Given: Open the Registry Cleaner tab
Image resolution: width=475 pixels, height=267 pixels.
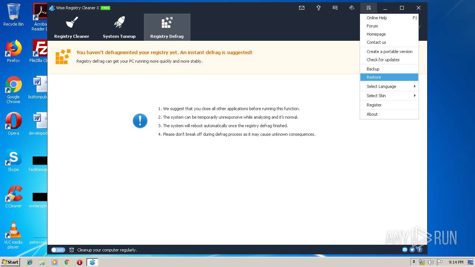Looking at the screenshot, I should pos(72,27).
